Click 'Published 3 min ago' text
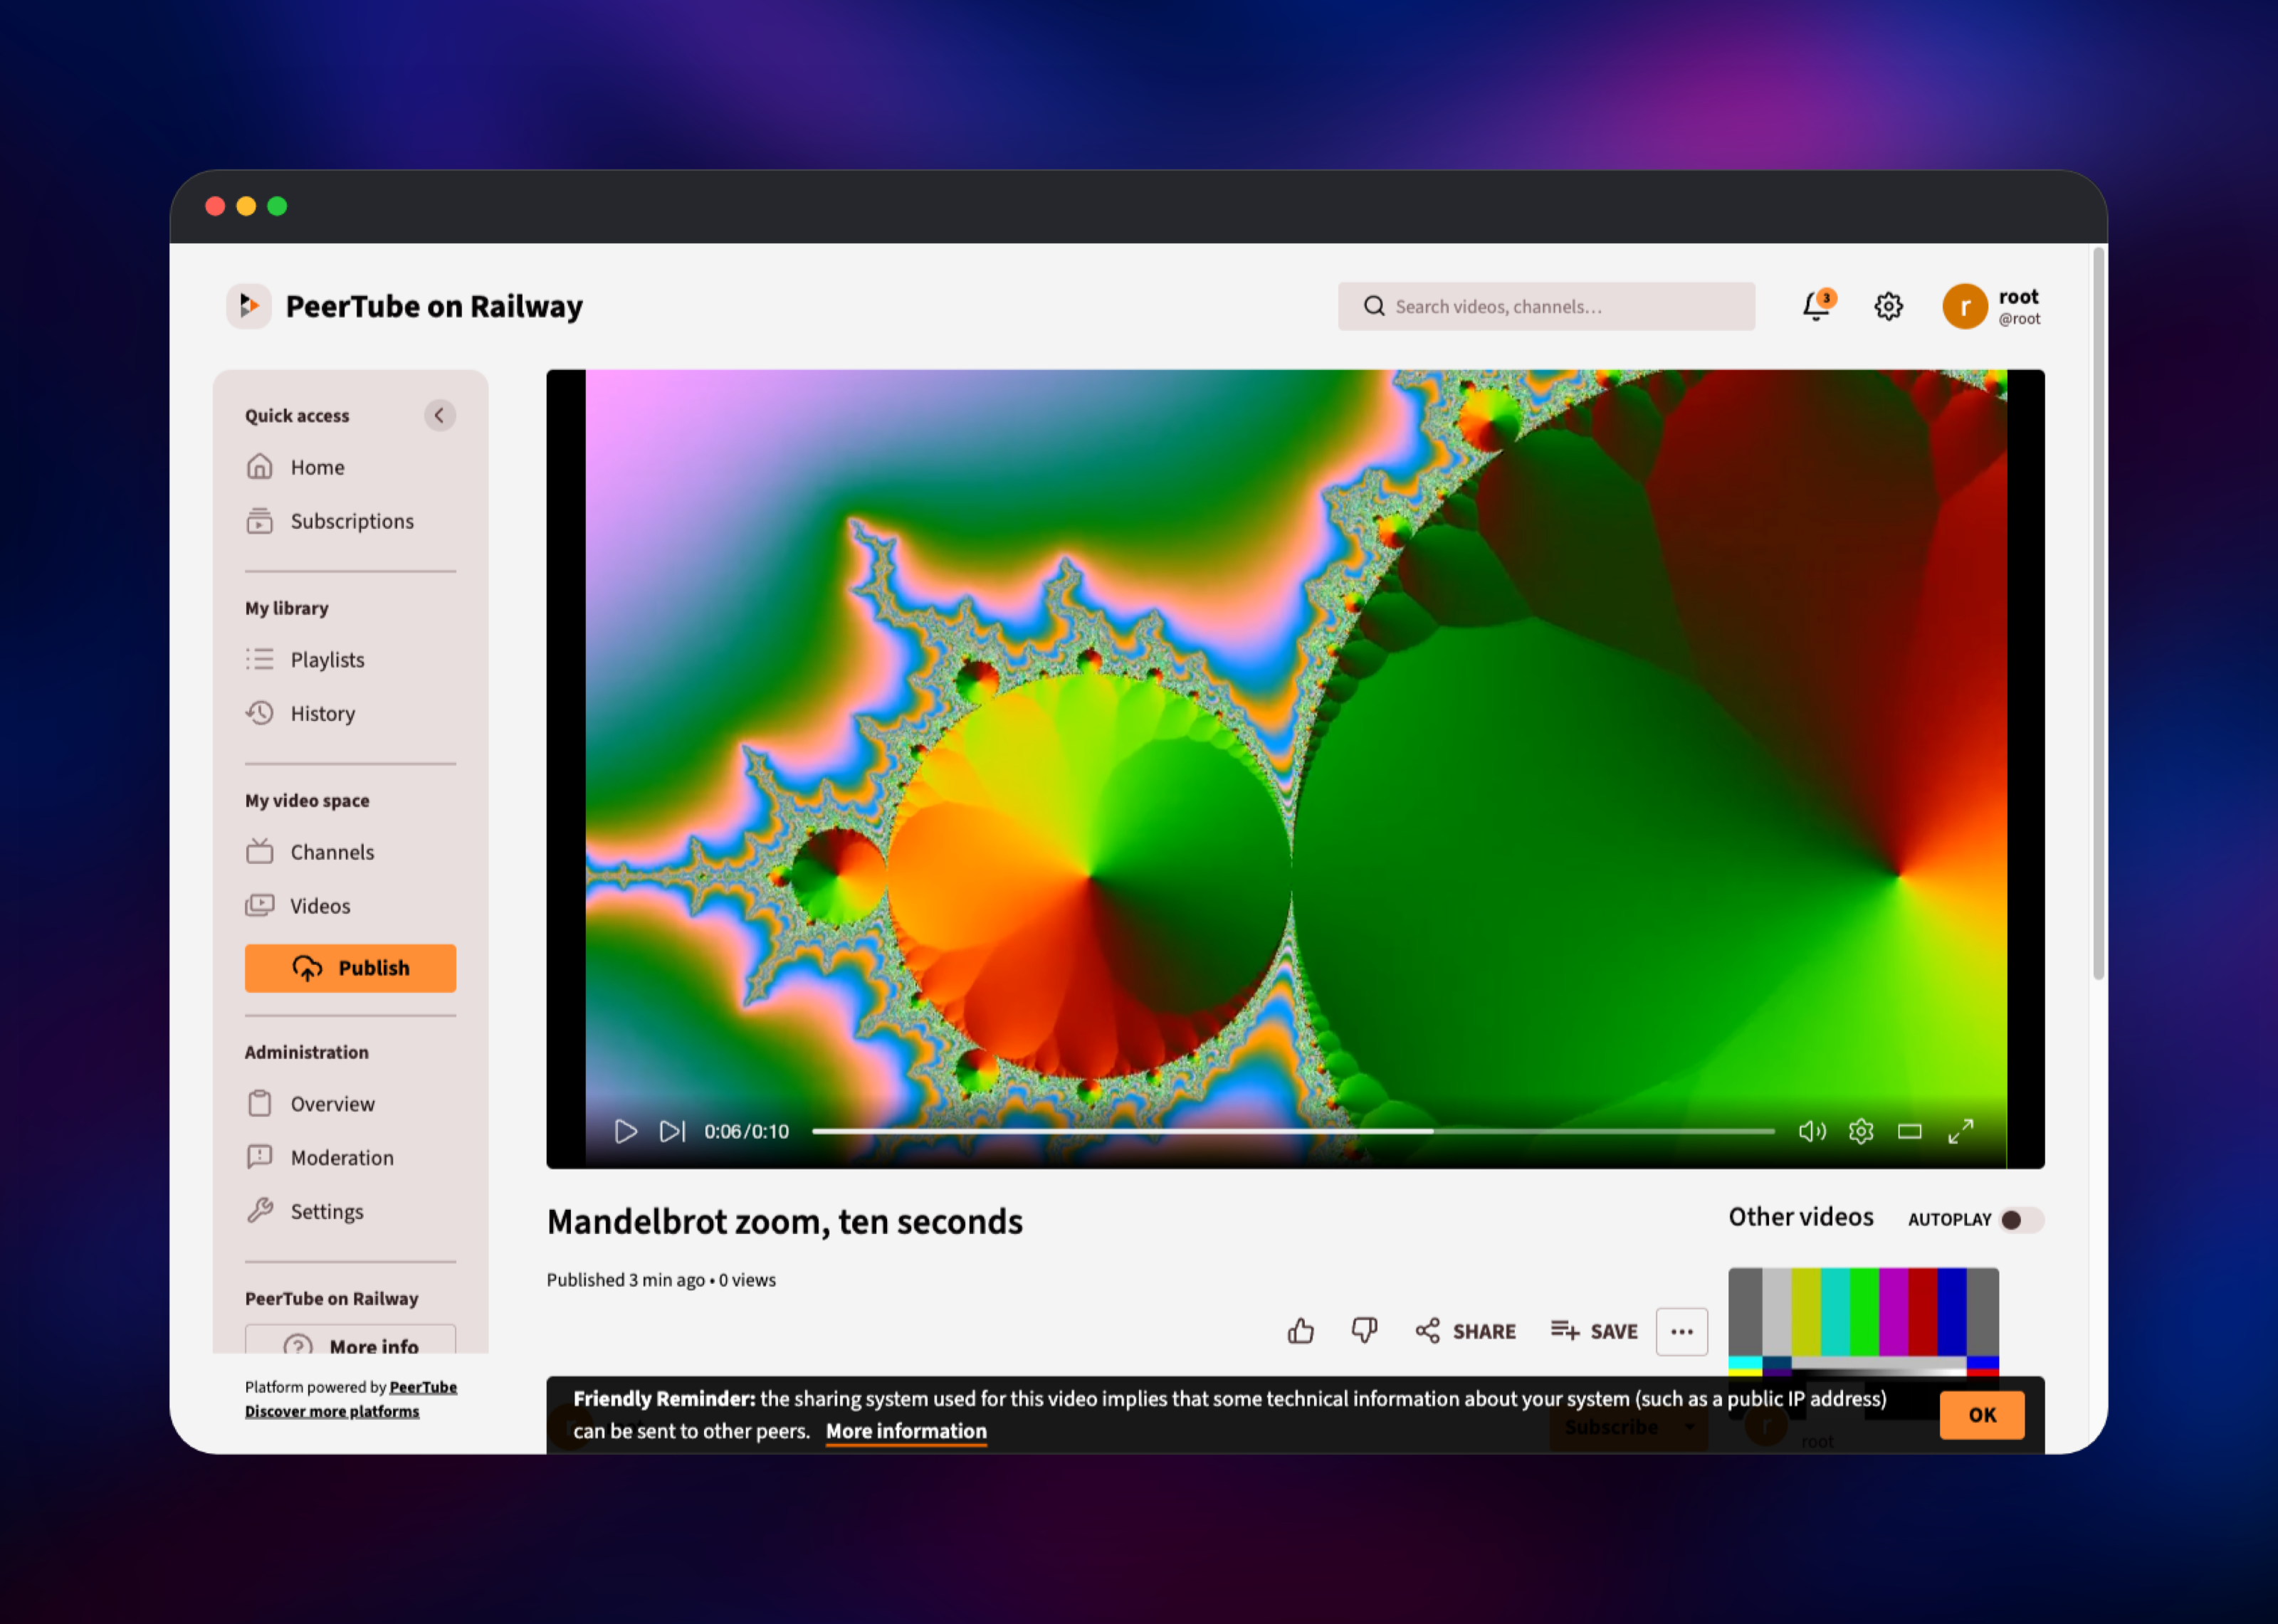The width and height of the screenshot is (2278, 1624). click(x=626, y=1280)
